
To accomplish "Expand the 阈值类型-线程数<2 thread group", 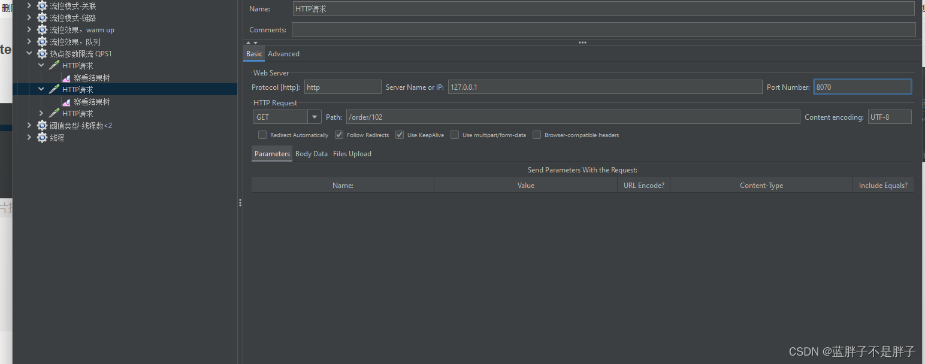I will click(x=29, y=126).
